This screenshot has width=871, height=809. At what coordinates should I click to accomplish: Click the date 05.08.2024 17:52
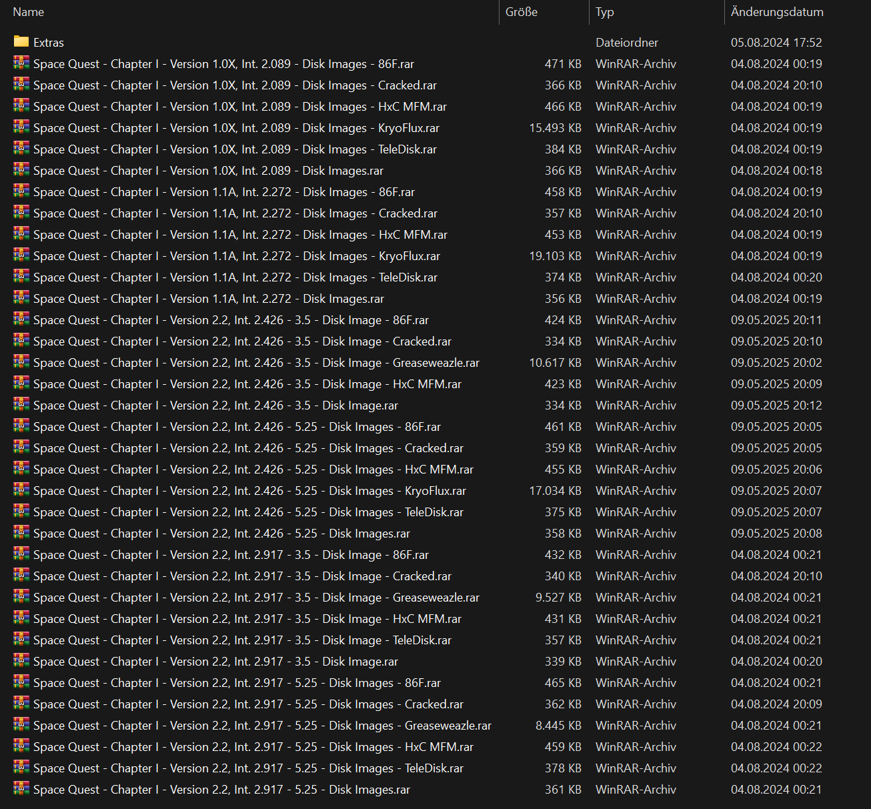click(776, 43)
